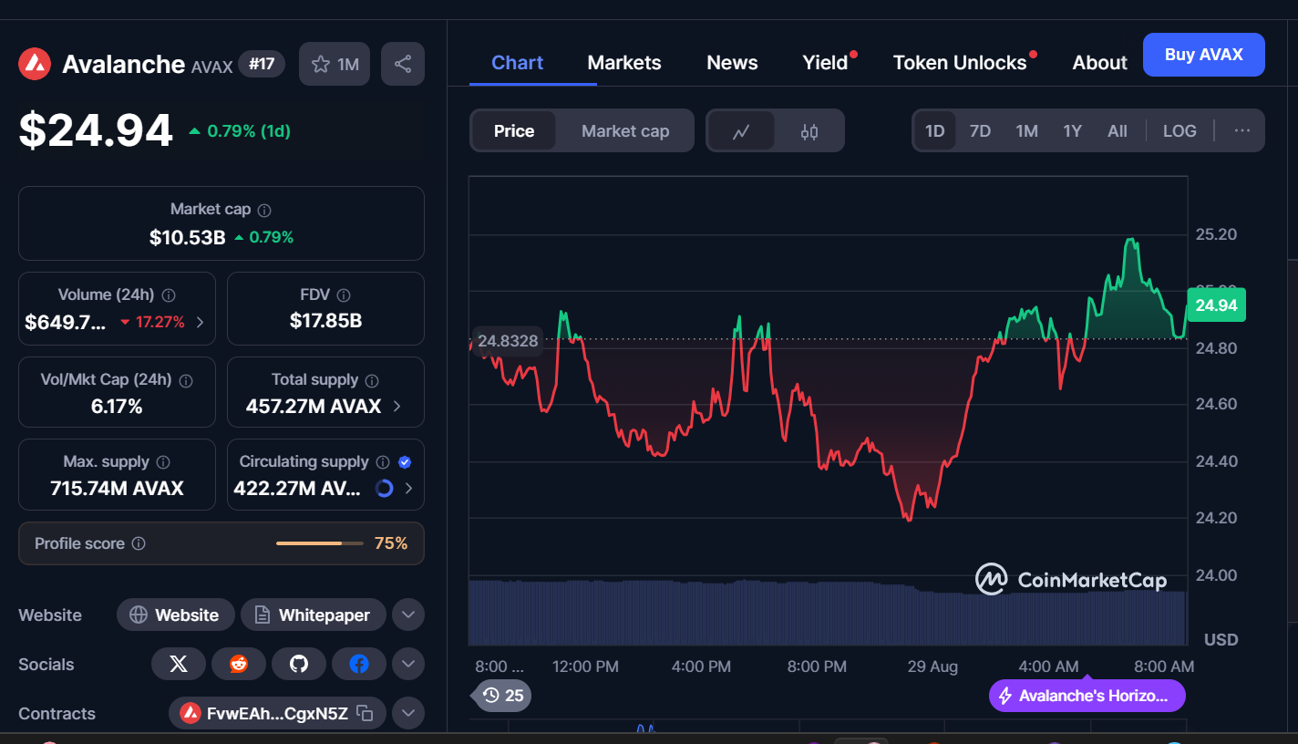The width and height of the screenshot is (1298, 744).
Task: Open the Markets tab
Action: point(624,63)
